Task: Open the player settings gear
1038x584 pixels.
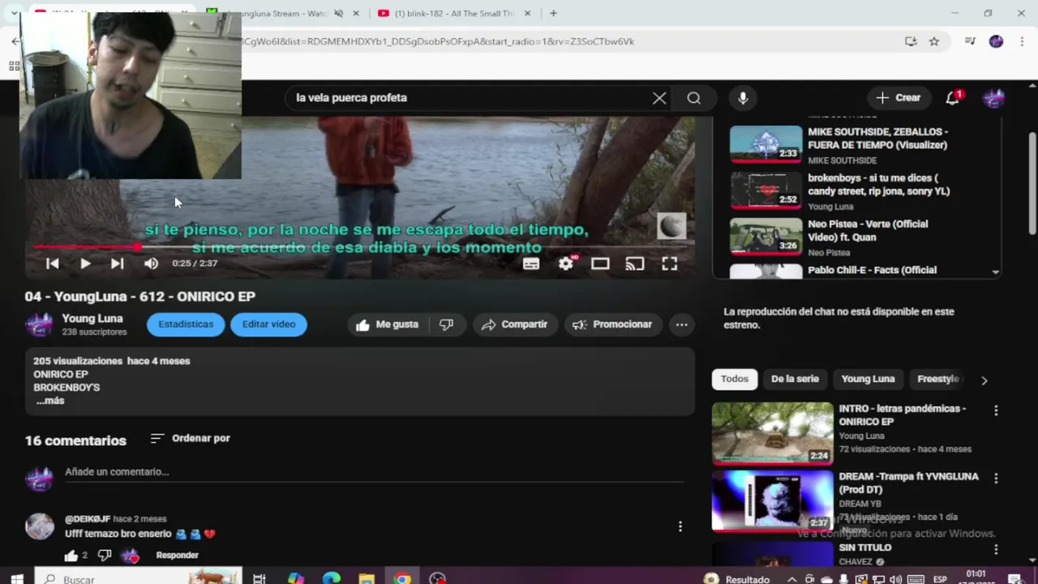Action: point(566,263)
